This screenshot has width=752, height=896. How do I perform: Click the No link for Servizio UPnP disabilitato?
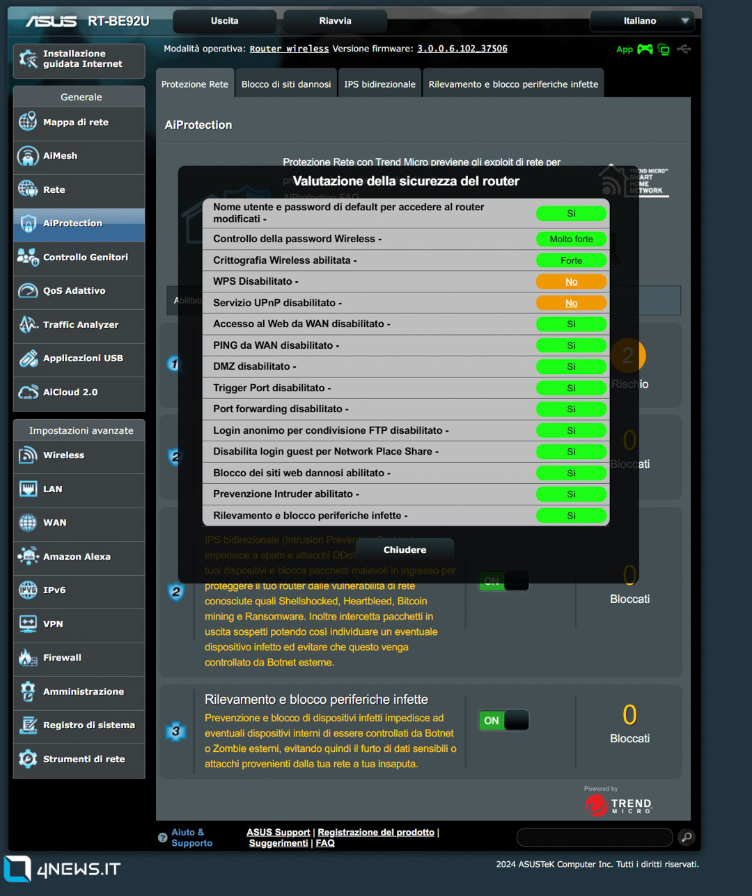[572, 304]
